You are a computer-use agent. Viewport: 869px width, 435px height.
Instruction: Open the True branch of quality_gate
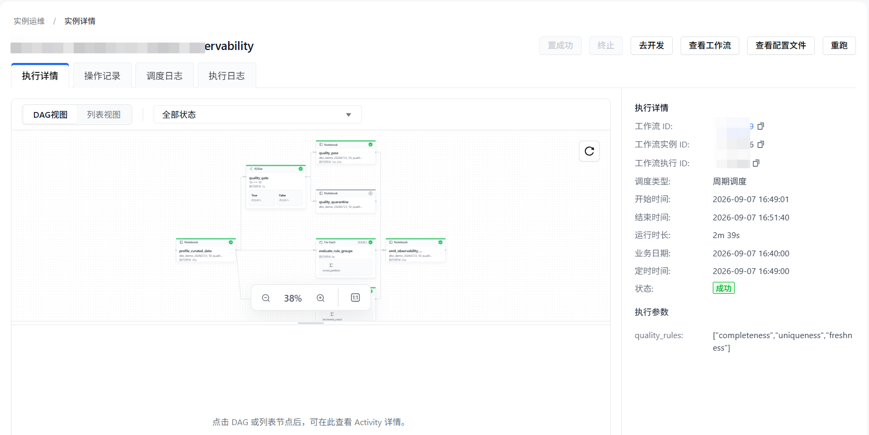(x=261, y=197)
